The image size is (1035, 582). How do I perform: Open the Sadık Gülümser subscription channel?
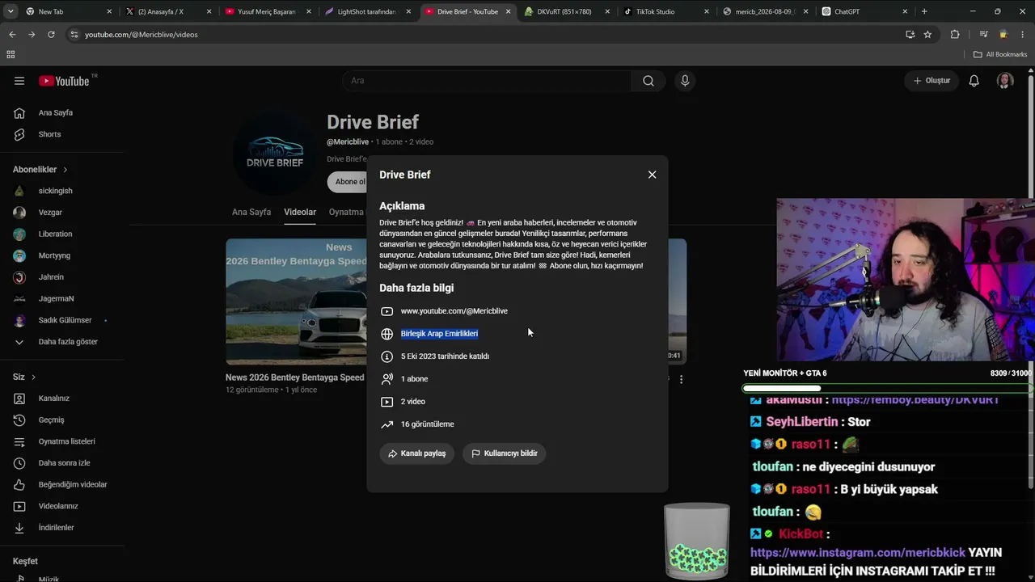pos(65,320)
